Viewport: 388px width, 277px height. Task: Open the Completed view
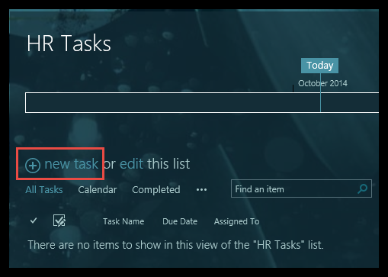[x=156, y=190]
